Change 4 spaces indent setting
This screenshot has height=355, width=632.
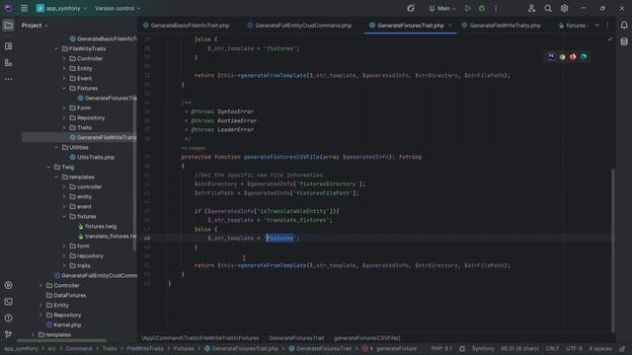(599, 348)
